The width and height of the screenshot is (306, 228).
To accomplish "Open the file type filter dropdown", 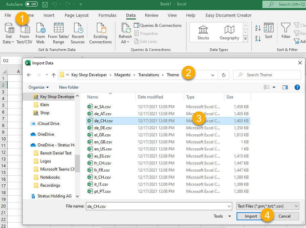I will pos(267,206).
